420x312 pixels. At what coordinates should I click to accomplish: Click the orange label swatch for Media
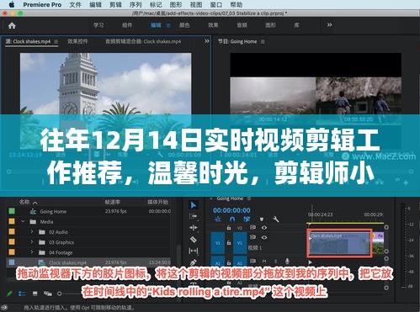(12, 221)
